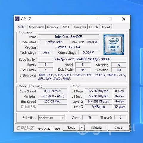Show the About tab
143x143 pixels.
point(106,27)
